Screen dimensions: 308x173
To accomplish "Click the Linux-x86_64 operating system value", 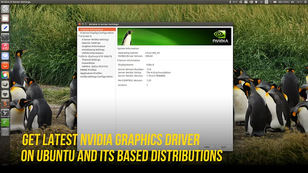I will (152, 53).
